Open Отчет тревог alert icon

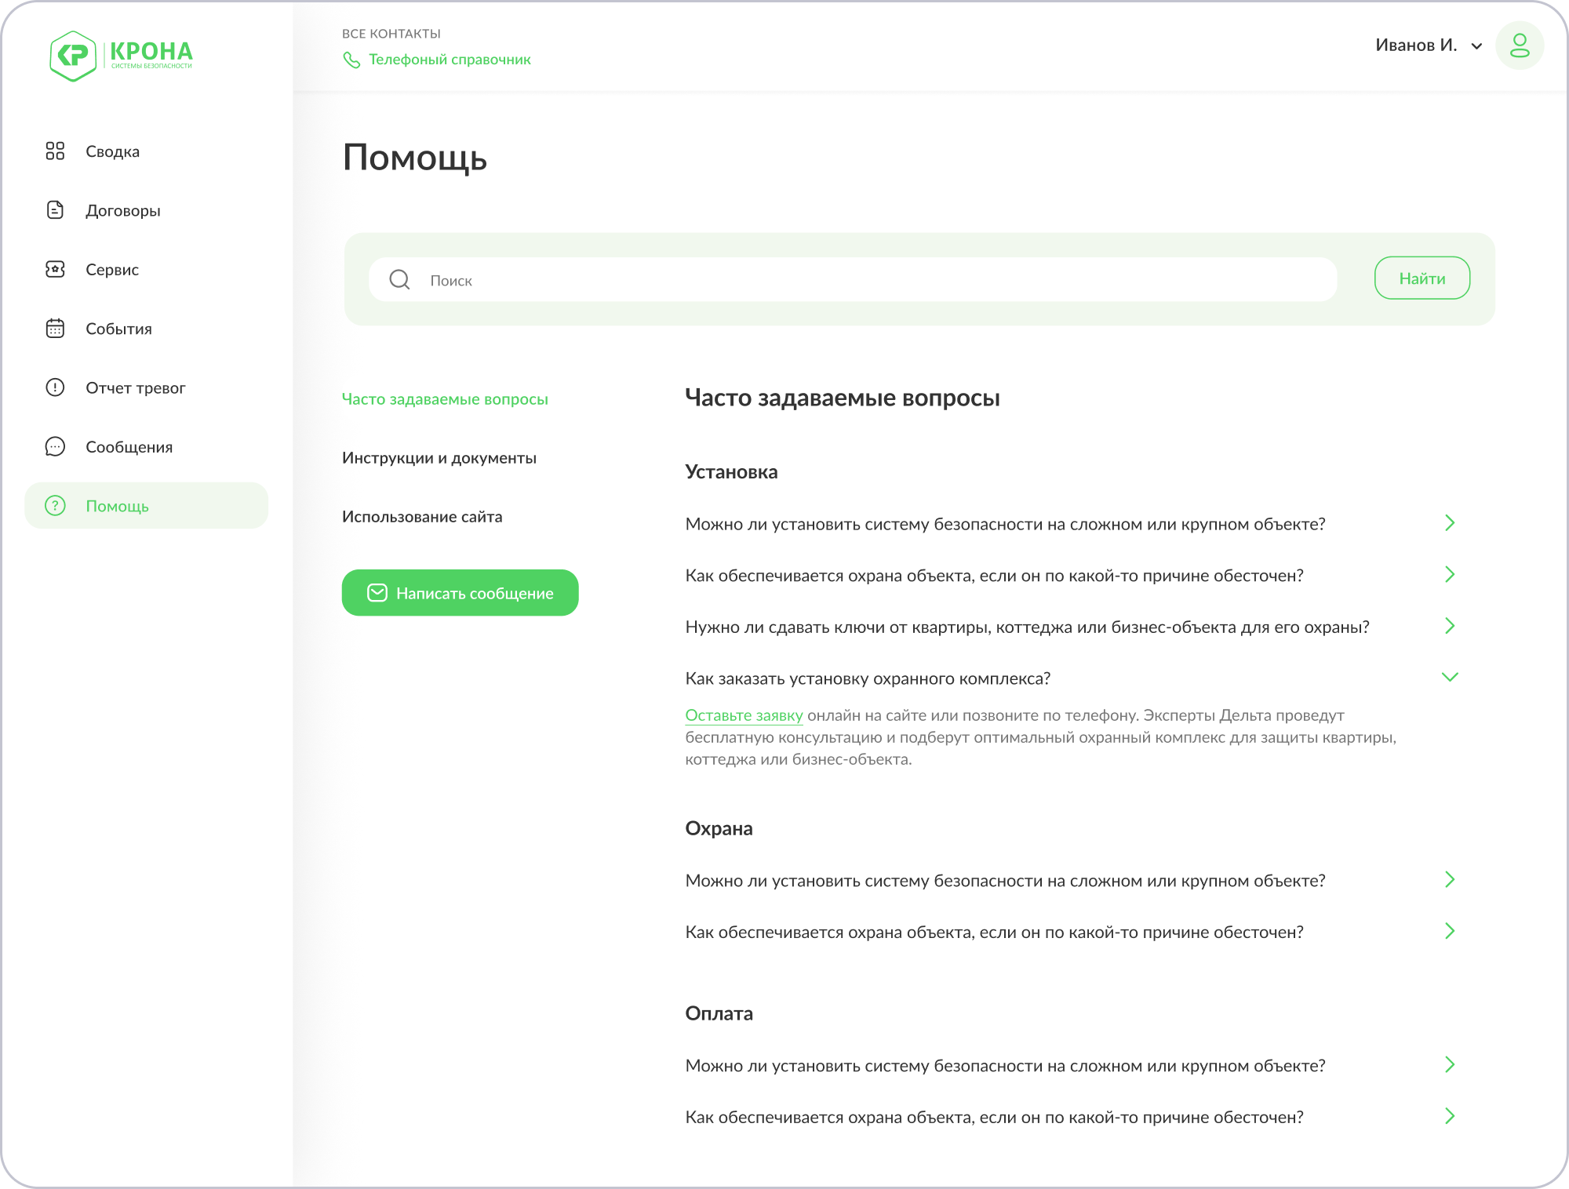coord(55,387)
